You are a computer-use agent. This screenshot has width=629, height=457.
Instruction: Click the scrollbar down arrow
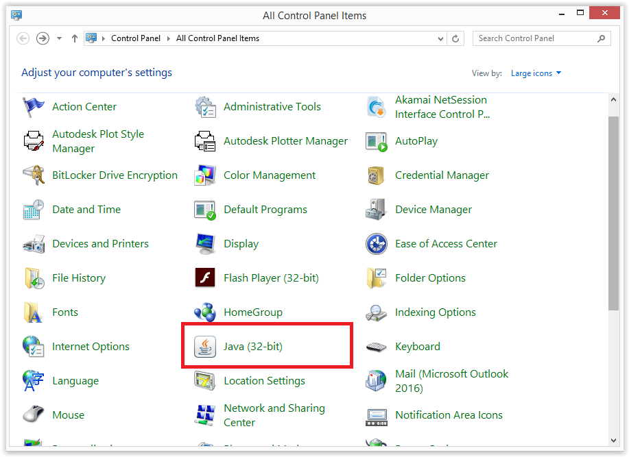(x=613, y=440)
